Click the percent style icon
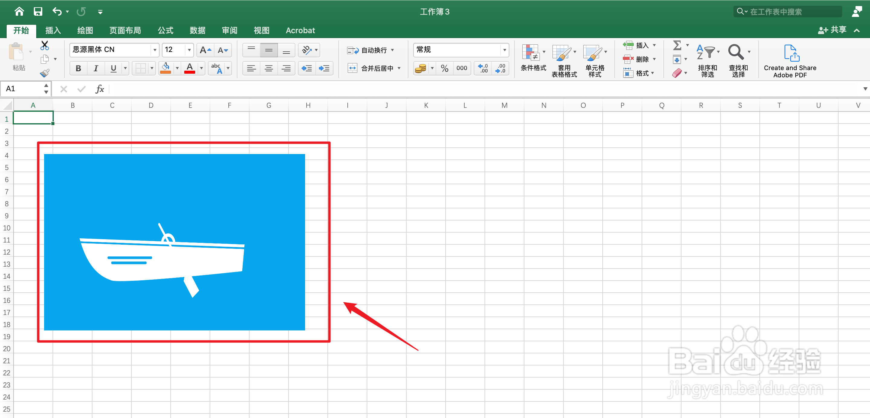Image resolution: width=870 pixels, height=418 pixels. click(444, 69)
